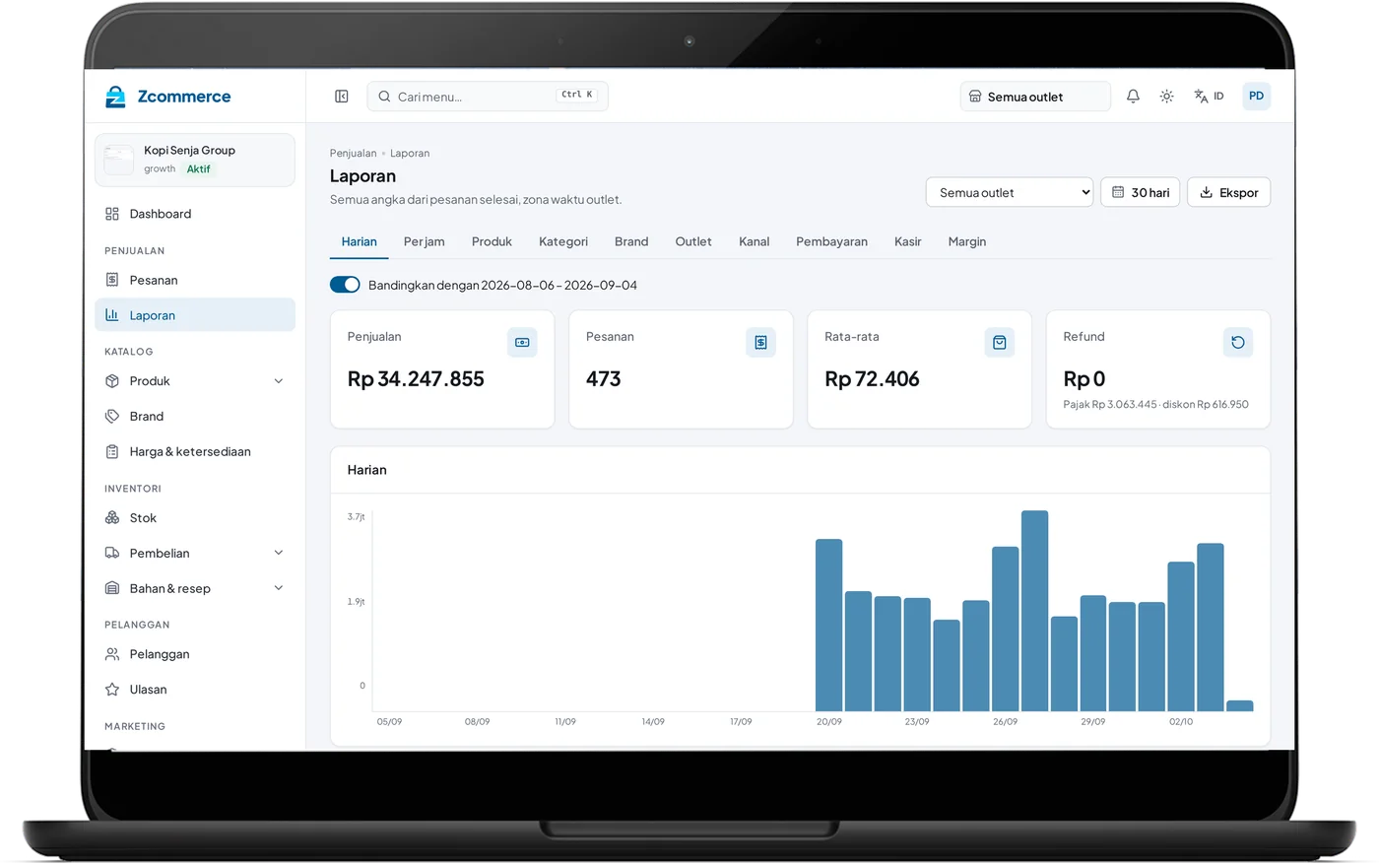The image size is (1379, 864).
Task: Open the Pembayaran tab
Action: coord(832,241)
